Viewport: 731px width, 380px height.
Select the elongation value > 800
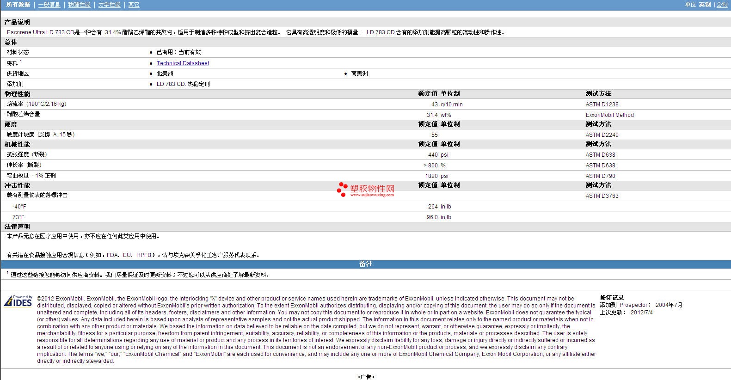[x=430, y=165]
